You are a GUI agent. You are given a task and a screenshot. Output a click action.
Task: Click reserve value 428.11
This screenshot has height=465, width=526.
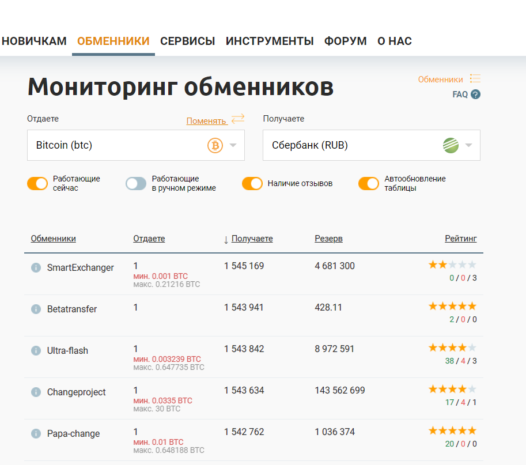tap(328, 307)
